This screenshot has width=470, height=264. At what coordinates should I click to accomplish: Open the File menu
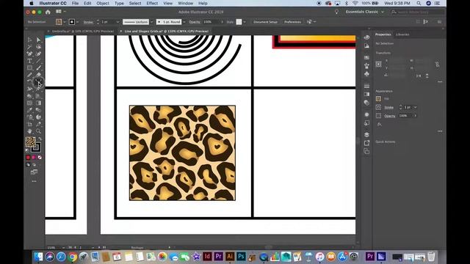tap(75, 3)
